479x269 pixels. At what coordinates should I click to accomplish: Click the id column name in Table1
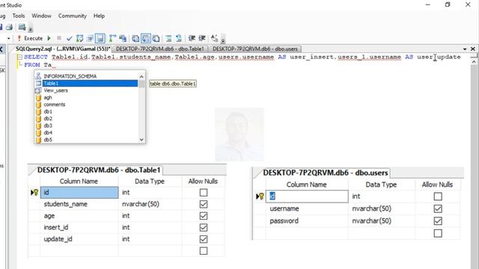tap(79, 193)
